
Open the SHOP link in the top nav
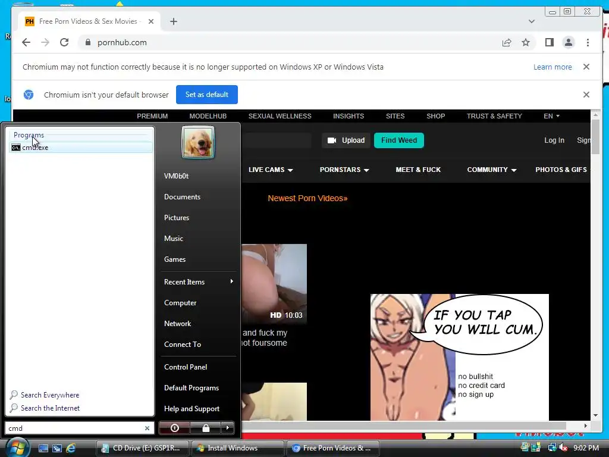pos(435,116)
